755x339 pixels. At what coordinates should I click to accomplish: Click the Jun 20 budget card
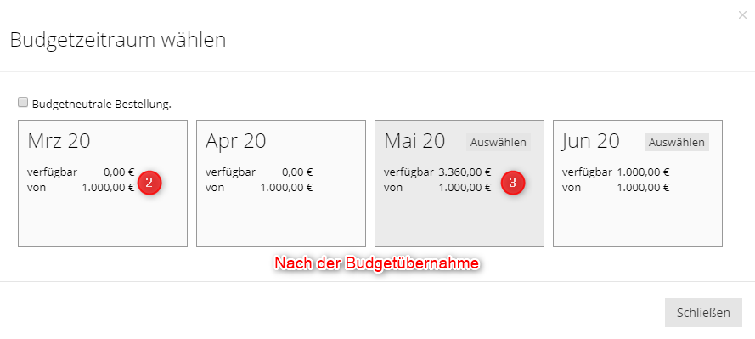pos(638,184)
